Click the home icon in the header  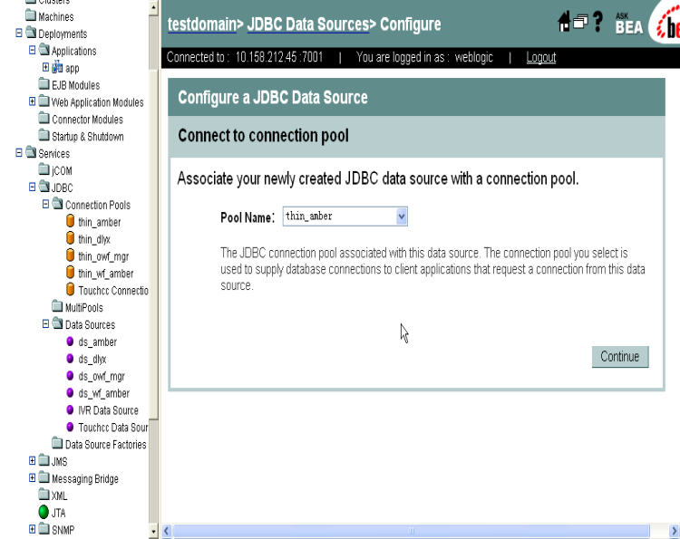click(x=564, y=21)
